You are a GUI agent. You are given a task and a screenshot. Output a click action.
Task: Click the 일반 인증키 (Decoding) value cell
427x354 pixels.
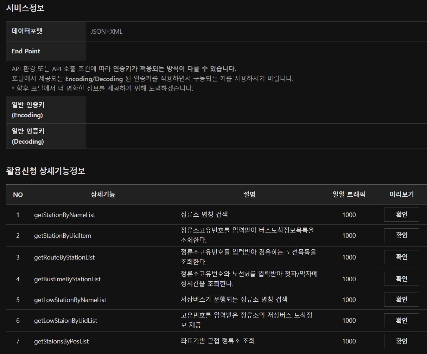[x=256, y=136]
